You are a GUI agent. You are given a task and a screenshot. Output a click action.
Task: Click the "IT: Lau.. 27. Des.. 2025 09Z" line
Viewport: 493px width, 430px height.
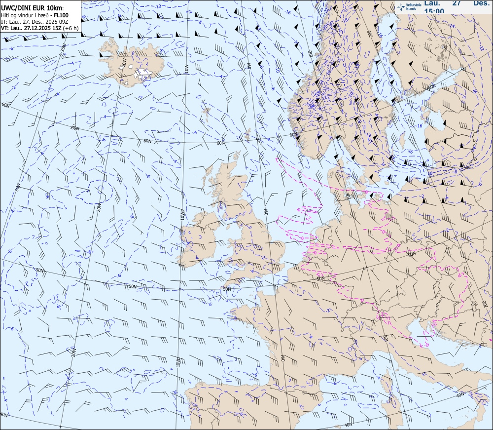(x=35, y=22)
